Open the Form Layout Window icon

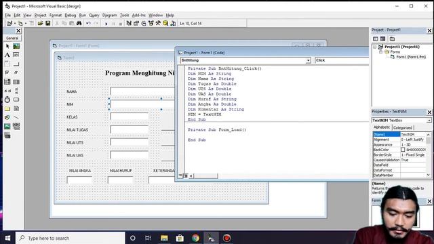coord(143,24)
